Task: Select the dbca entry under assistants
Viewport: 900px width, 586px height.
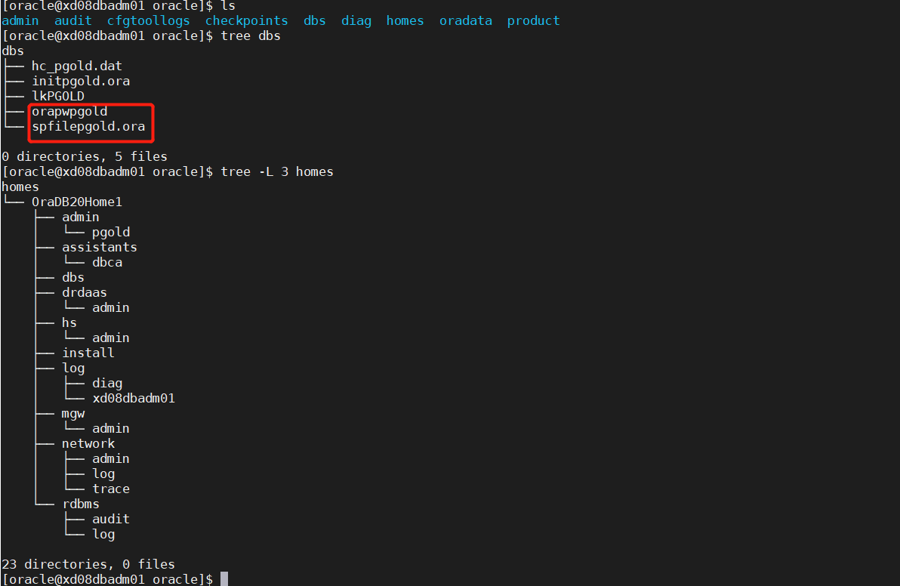Action: click(x=107, y=262)
